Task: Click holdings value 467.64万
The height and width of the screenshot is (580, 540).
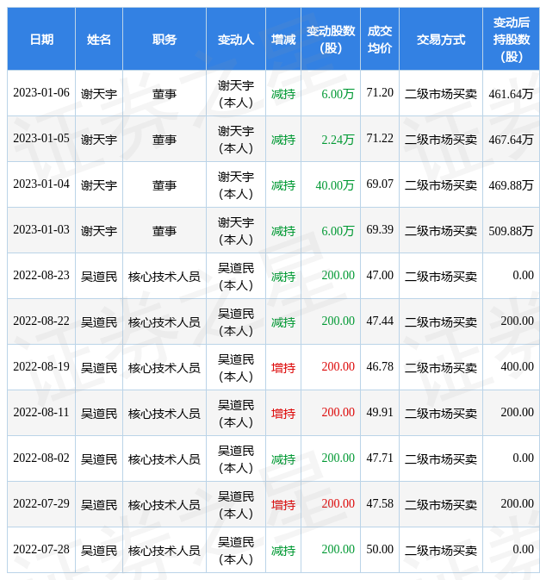Action: [512, 140]
